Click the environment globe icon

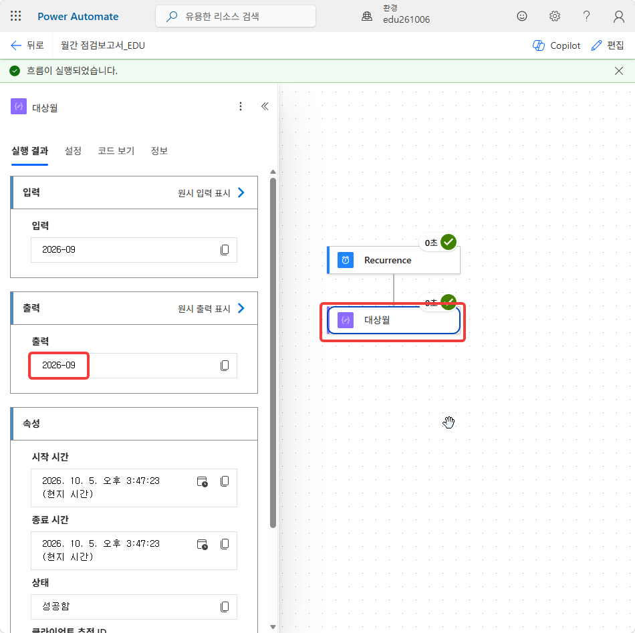point(367,16)
